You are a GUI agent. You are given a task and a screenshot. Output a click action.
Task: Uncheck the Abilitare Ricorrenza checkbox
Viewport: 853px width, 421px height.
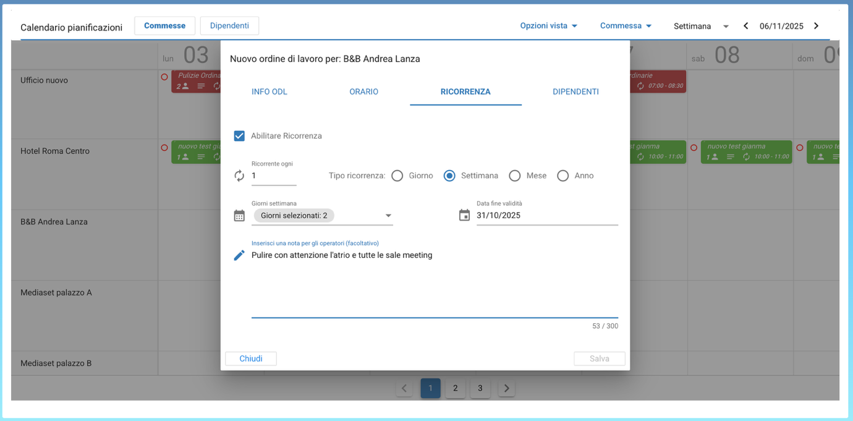pos(239,136)
